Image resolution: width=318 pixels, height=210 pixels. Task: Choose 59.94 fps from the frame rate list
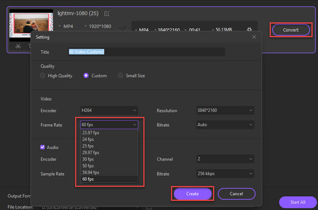[x=109, y=172]
